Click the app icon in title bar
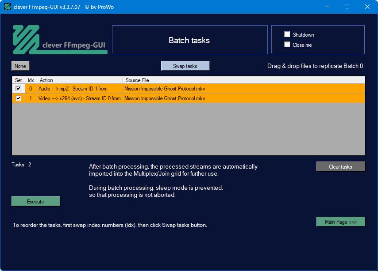This screenshot has width=378, height=271. coord(8,7)
